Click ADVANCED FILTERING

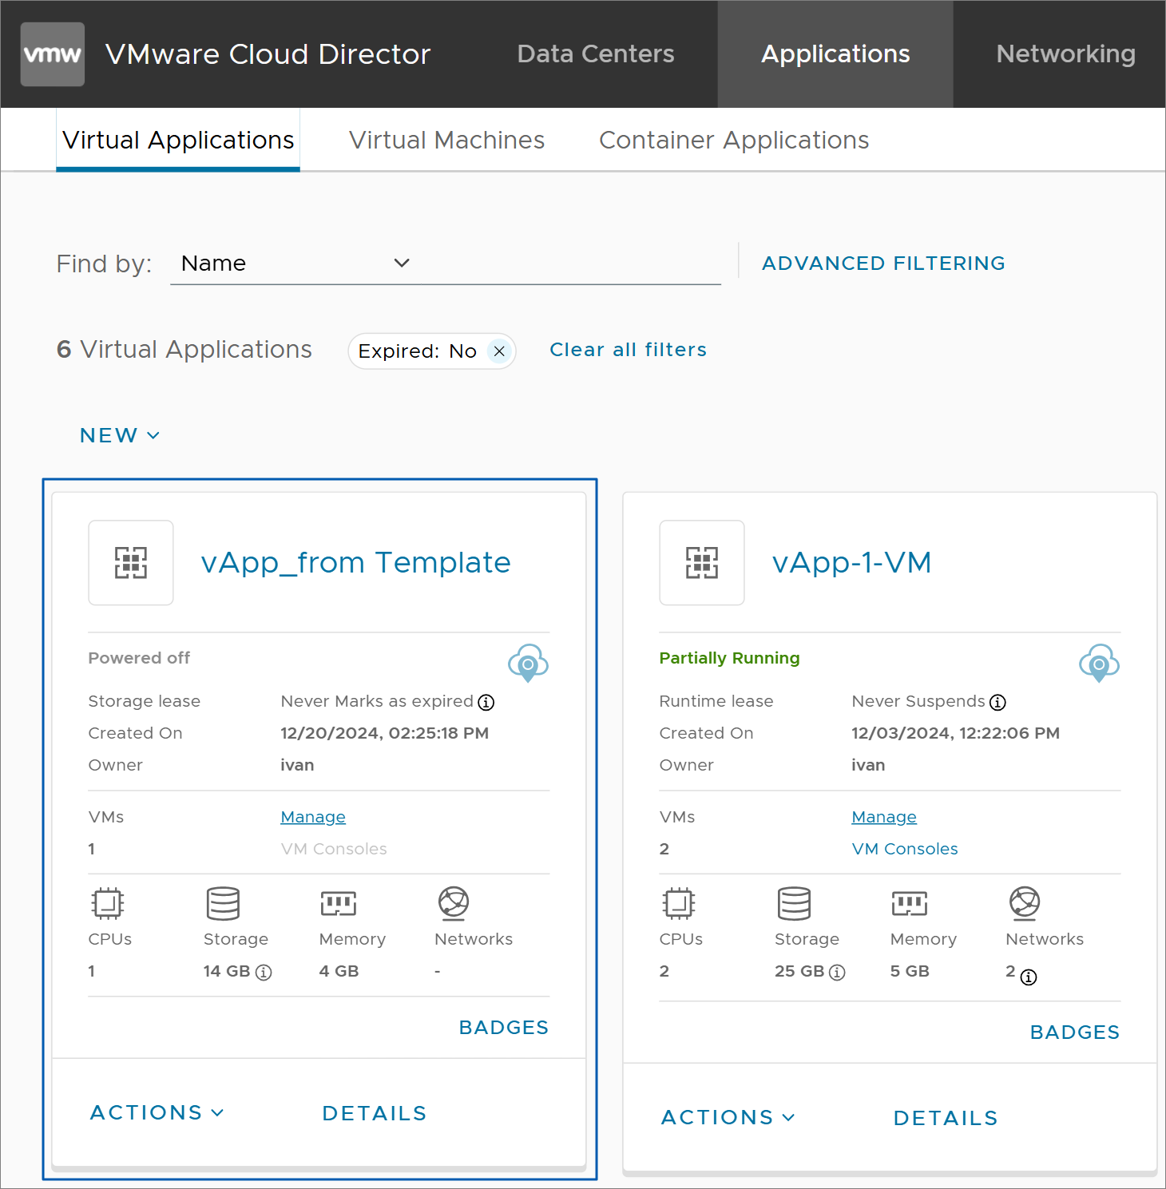click(x=883, y=264)
